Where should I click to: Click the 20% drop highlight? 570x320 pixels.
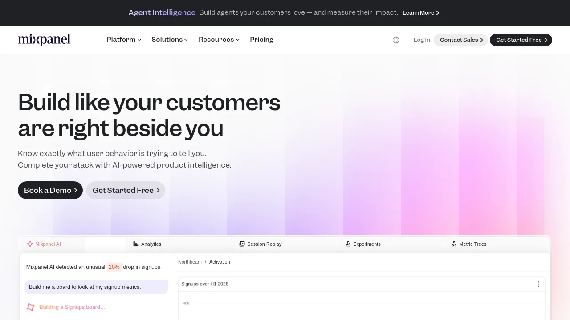pyautogui.click(x=114, y=267)
